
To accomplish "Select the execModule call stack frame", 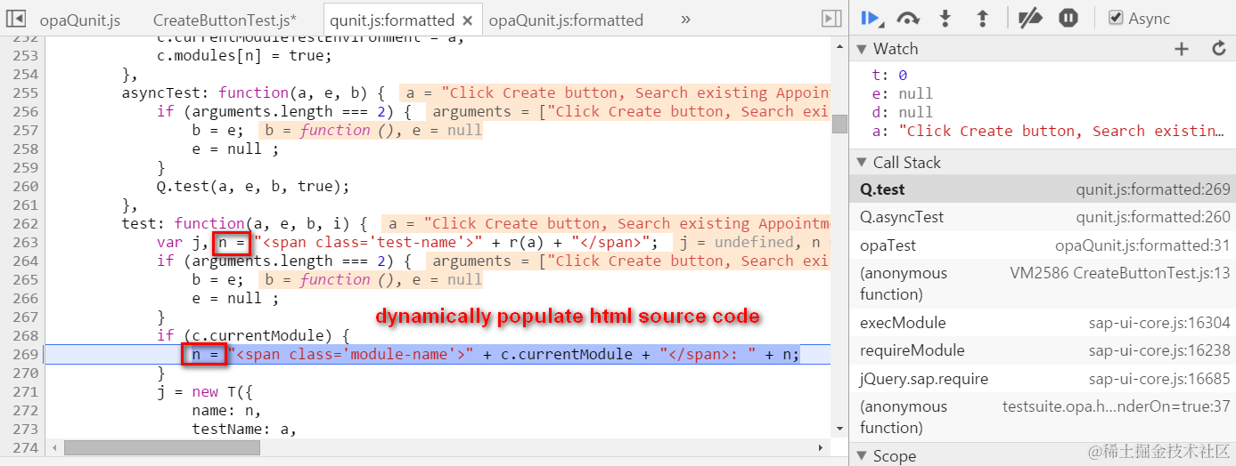I will click(1043, 323).
